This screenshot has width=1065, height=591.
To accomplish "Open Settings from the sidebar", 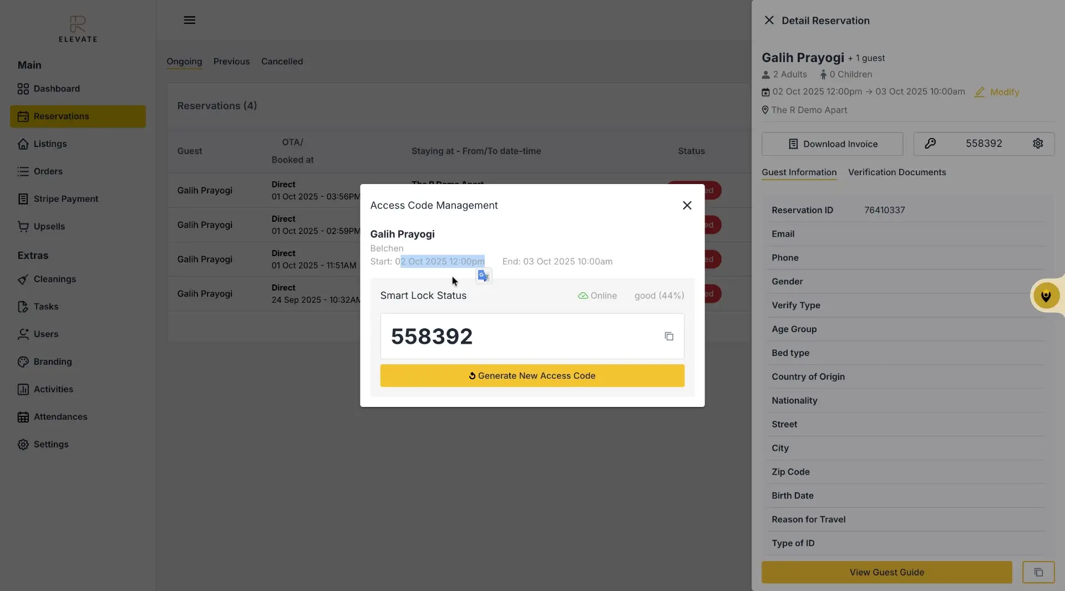I will tap(51, 444).
